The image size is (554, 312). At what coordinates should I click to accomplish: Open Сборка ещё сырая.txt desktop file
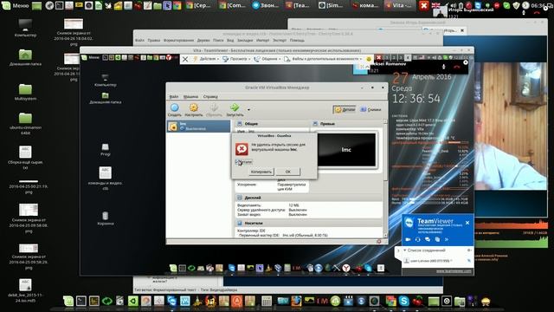(x=25, y=158)
